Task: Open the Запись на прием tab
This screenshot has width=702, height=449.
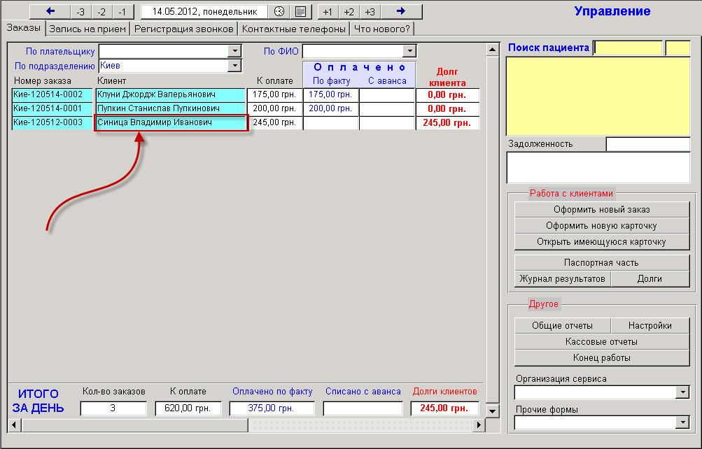Action: tap(87, 29)
